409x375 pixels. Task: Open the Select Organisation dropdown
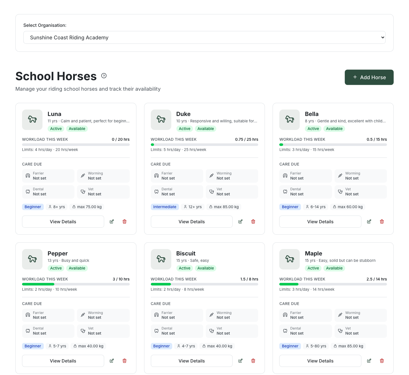[204, 38]
